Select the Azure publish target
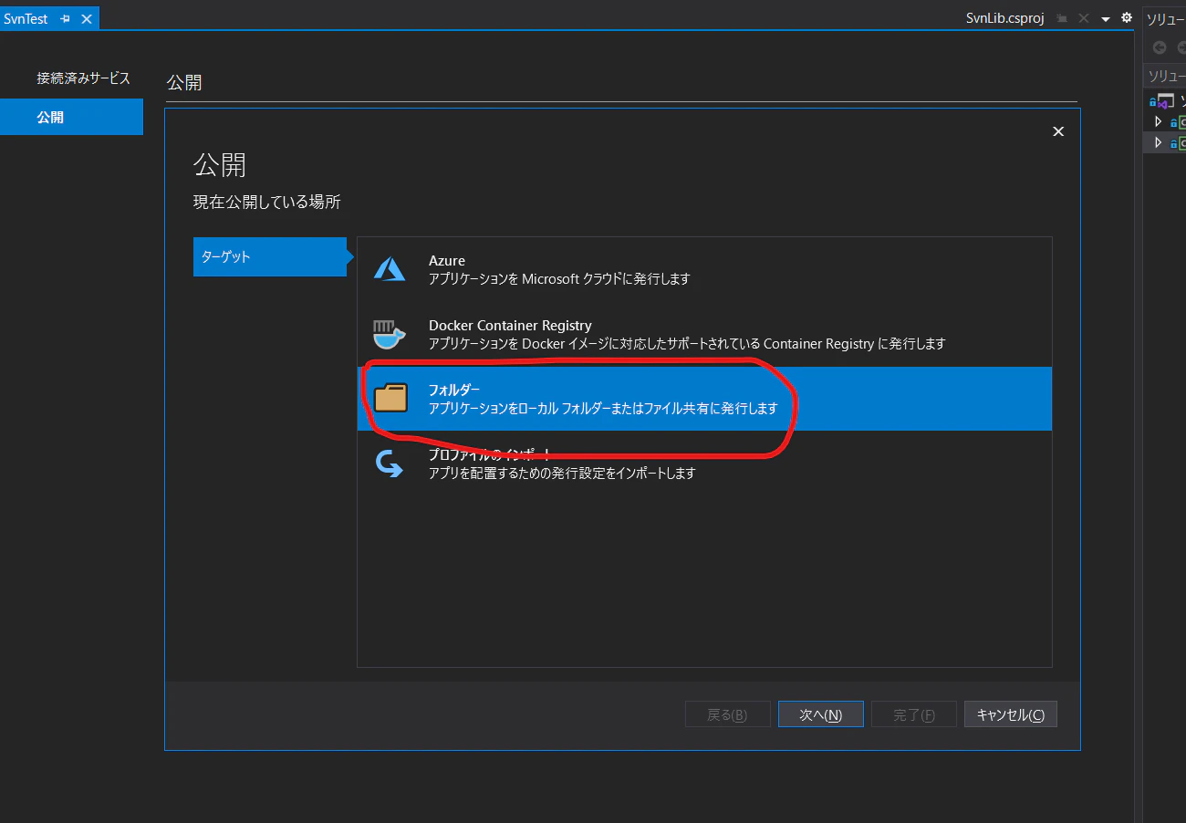Image resolution: width=1186 pixels, height=823 pixels. coord(704,270)
